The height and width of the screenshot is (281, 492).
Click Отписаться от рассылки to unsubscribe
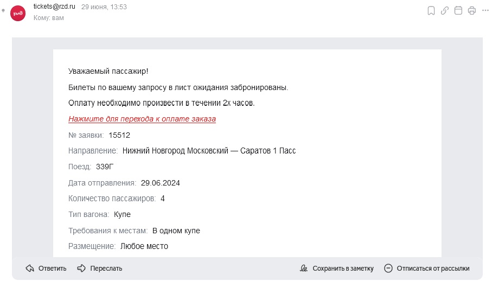(427, 268)
